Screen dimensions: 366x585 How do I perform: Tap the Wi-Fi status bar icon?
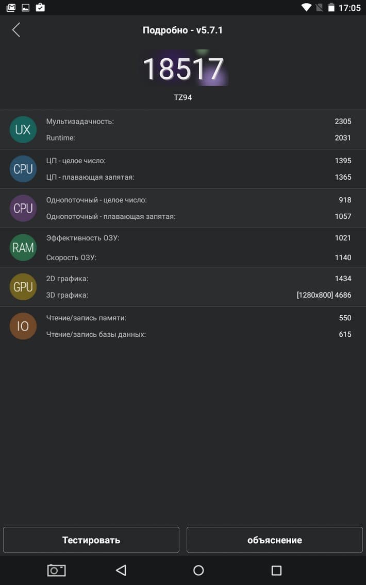click(306, 8)
